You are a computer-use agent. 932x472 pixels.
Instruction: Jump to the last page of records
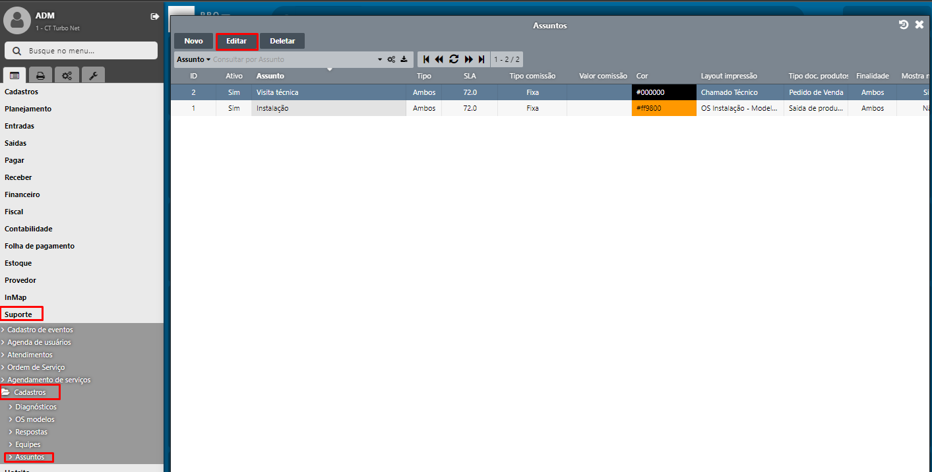pos(482,59)
